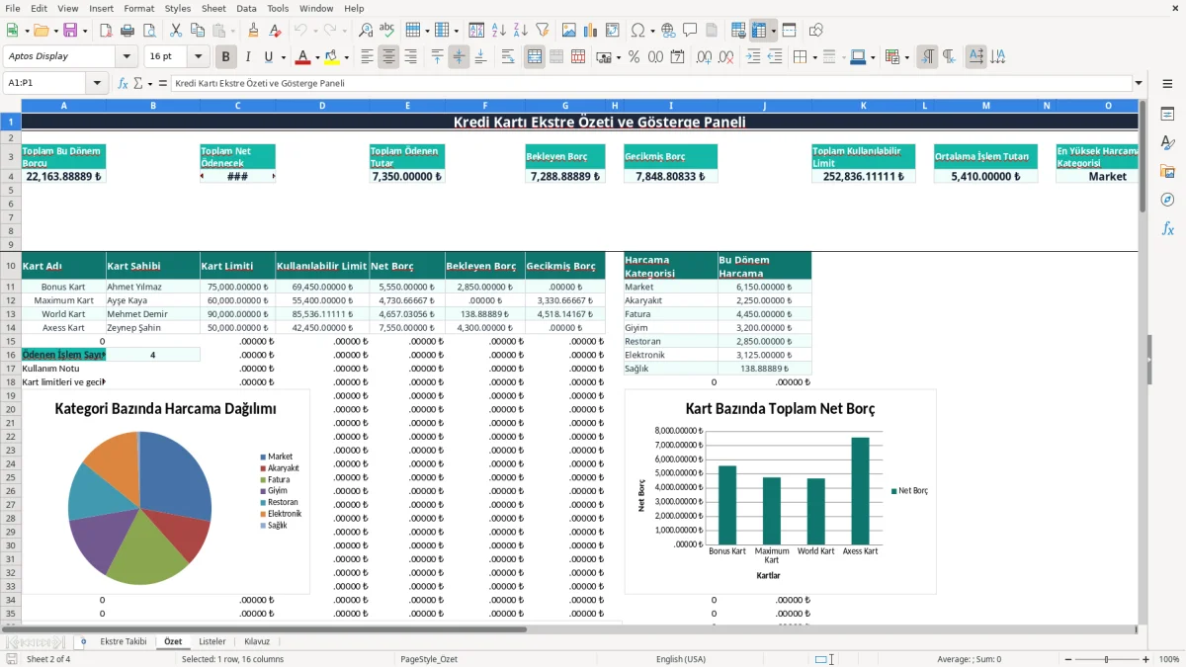Insert a hyperlink
1186x667 pixels.
668,31
